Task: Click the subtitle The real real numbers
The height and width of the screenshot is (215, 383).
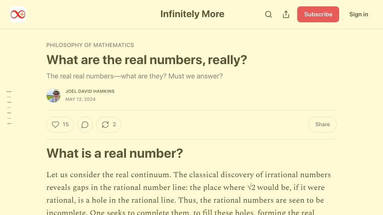Action: coord(134,76)
